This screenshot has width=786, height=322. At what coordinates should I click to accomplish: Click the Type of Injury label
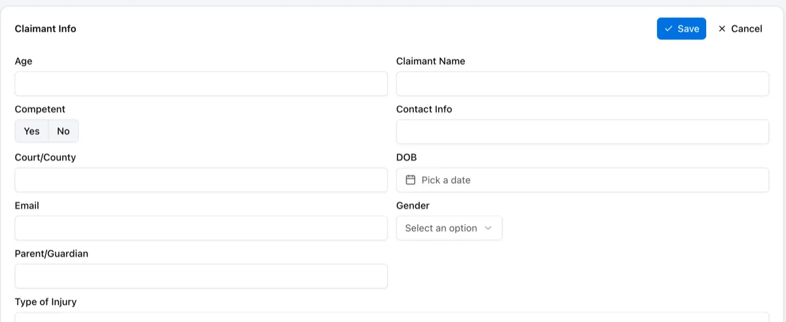click(46, 302)
